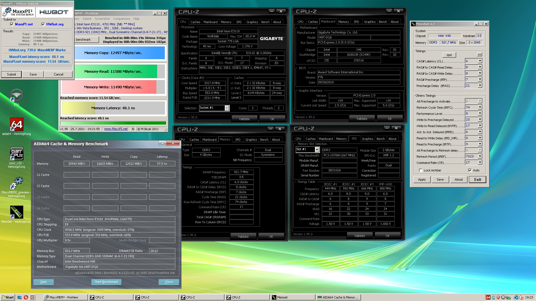The height and width of the screenshot is (301, 536).
Task: Open the RAS# Precharge (tRP) dropdown
Action: point(480,79)
